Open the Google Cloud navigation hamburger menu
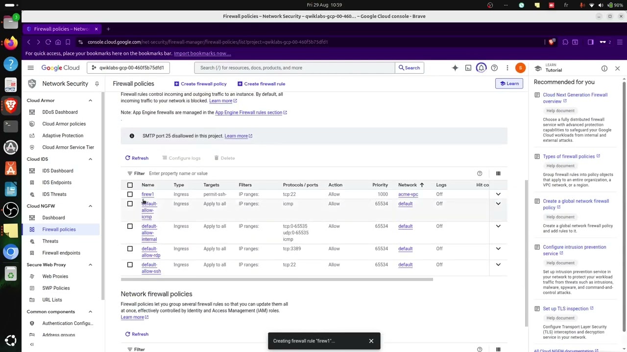This screenshot has height=352, width=627. [30, 68]
